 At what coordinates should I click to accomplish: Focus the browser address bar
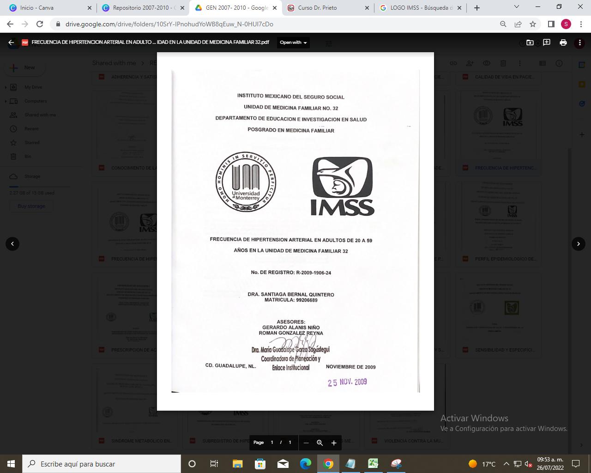point(277,24)
